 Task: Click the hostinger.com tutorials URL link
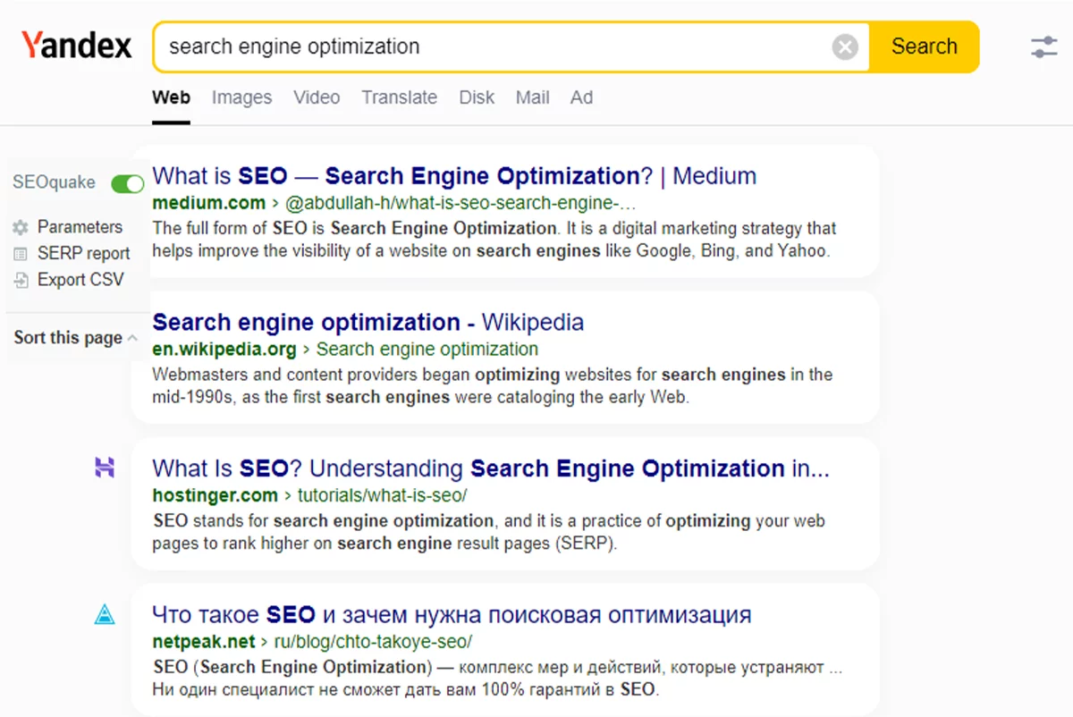(x=309, y=494)
